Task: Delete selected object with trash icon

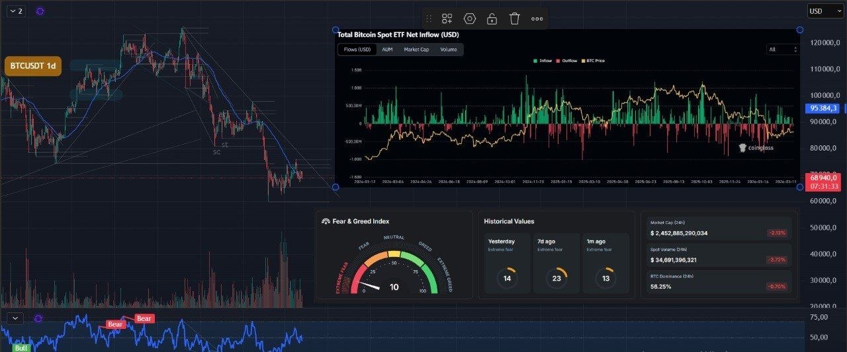Action: [514, 19]
